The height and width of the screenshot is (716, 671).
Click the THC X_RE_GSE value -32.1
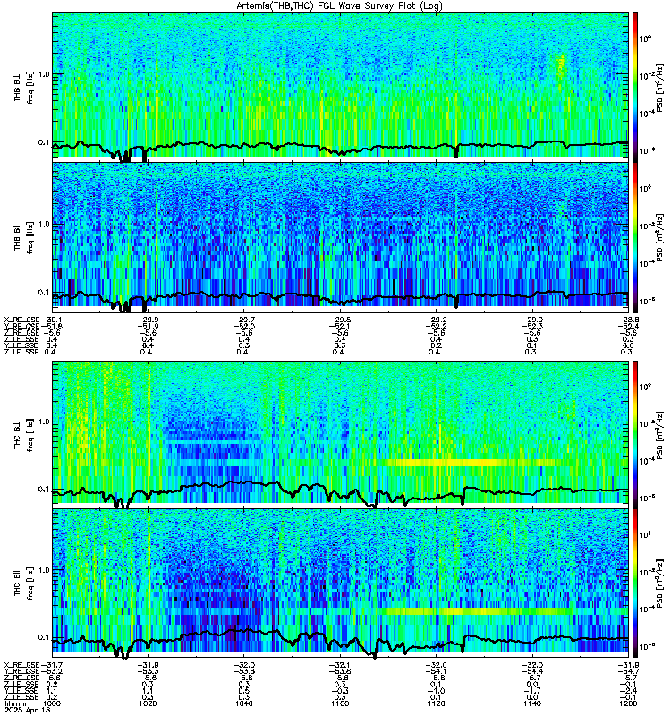pyautogui.click(x=340, y=665)
